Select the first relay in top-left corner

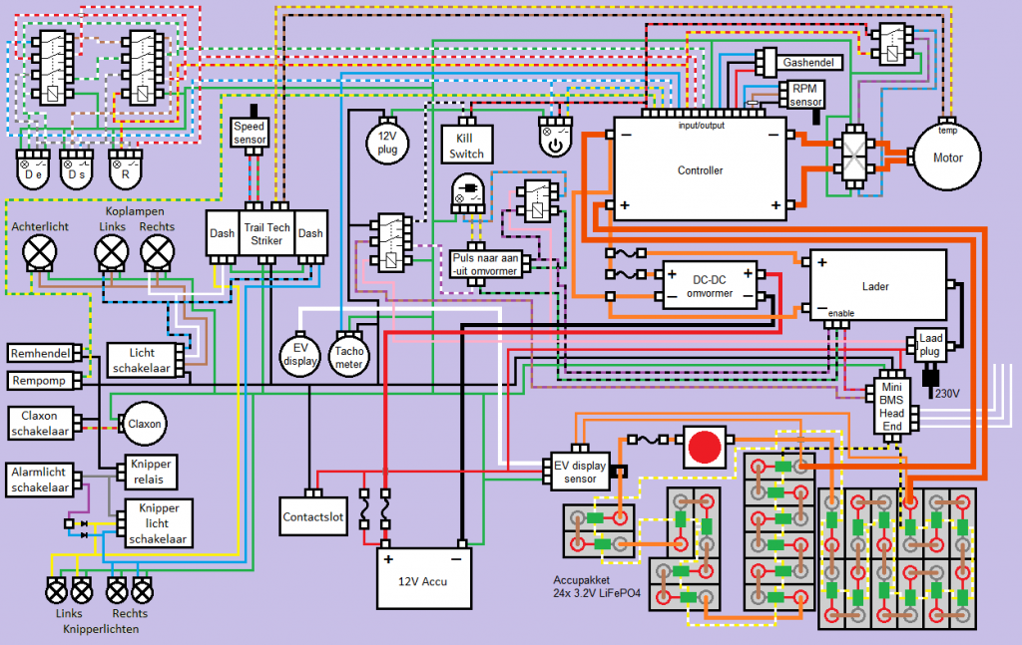pos(52,68)
